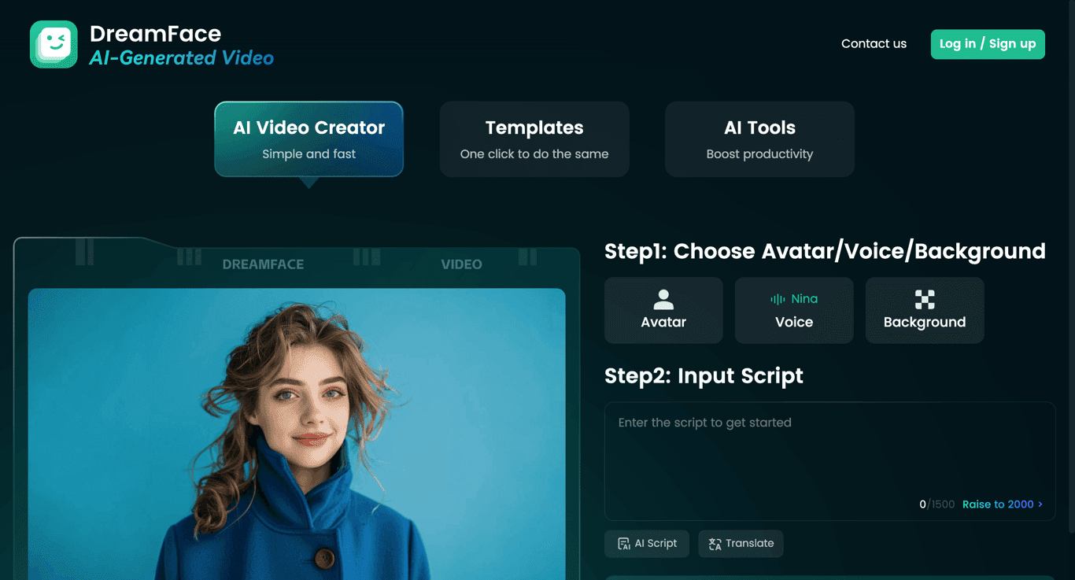Expand the Raise to 2000 chevron
1075x580 pixels.
point(1040,504)
